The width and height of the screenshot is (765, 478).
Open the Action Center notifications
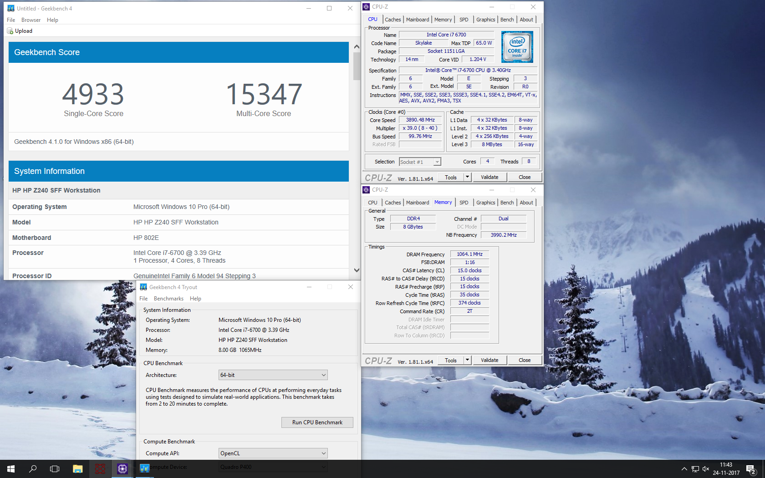[x=751, y=469]
